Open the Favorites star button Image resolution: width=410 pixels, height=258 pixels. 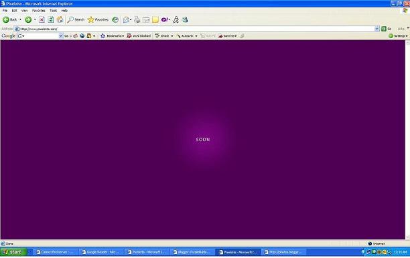click(98, 19)
